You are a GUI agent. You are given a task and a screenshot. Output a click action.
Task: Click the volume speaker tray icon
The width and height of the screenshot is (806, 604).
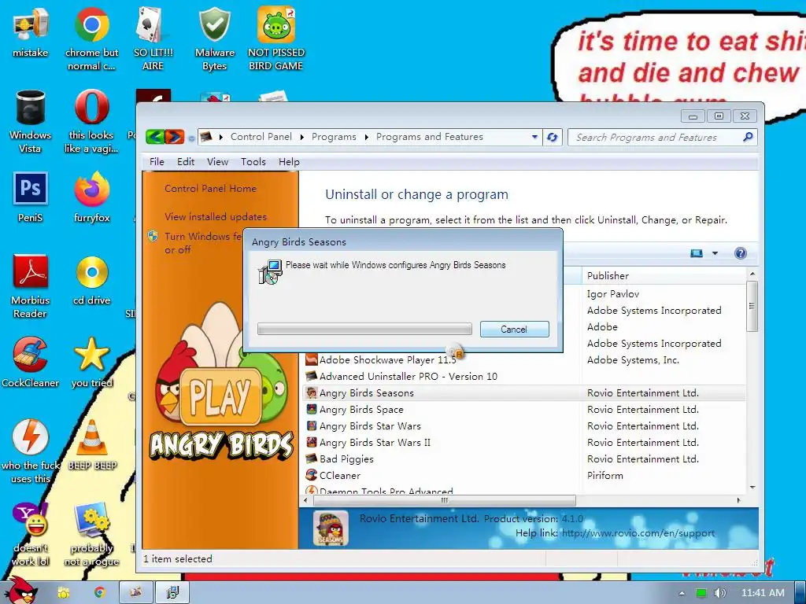pos(719,593)
